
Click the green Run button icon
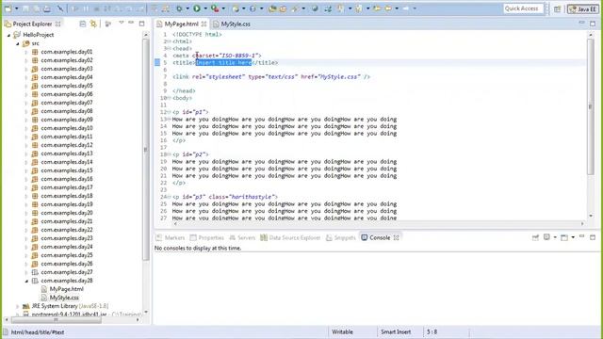(x=197, y=8)
